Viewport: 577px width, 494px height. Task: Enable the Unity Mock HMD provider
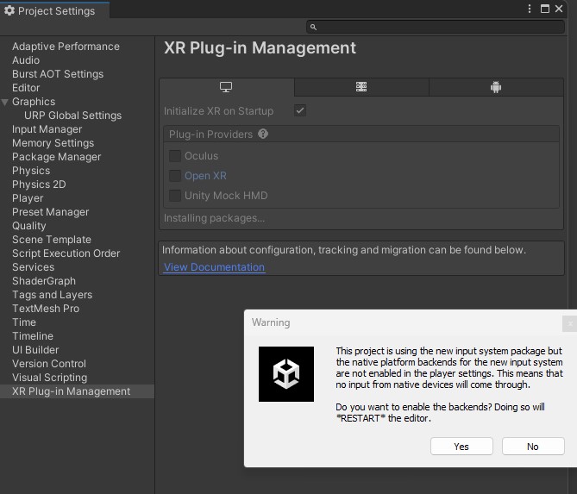(175, 196)
